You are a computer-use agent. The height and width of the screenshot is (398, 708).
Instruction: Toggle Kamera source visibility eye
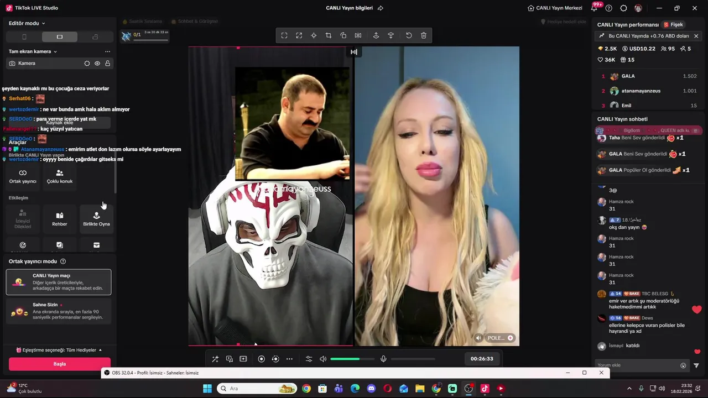click(97, 64)
